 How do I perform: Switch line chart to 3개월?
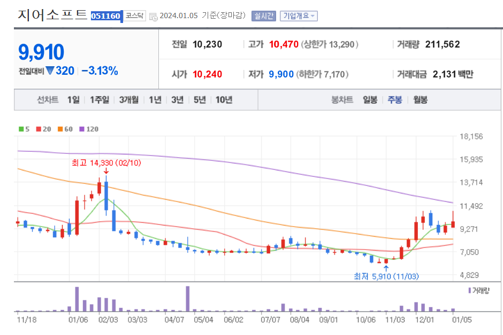coord(129,100)
